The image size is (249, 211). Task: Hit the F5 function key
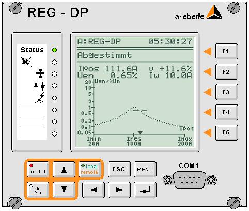coord(227,132)
